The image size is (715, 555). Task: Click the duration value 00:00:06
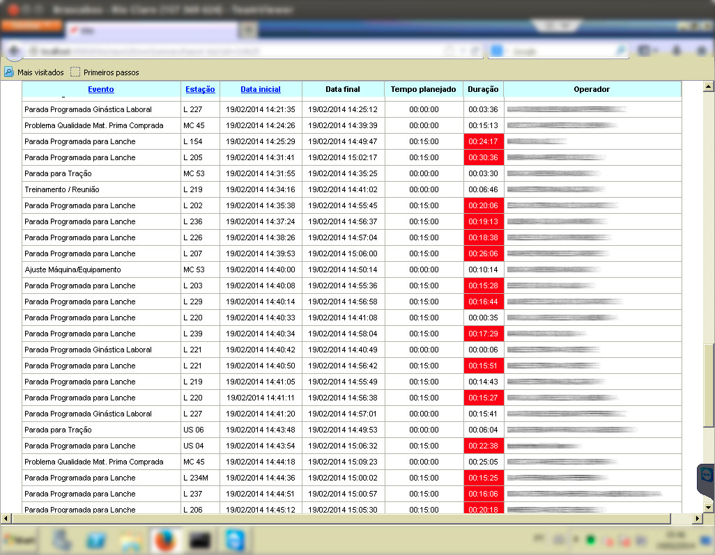pos(484,350)
